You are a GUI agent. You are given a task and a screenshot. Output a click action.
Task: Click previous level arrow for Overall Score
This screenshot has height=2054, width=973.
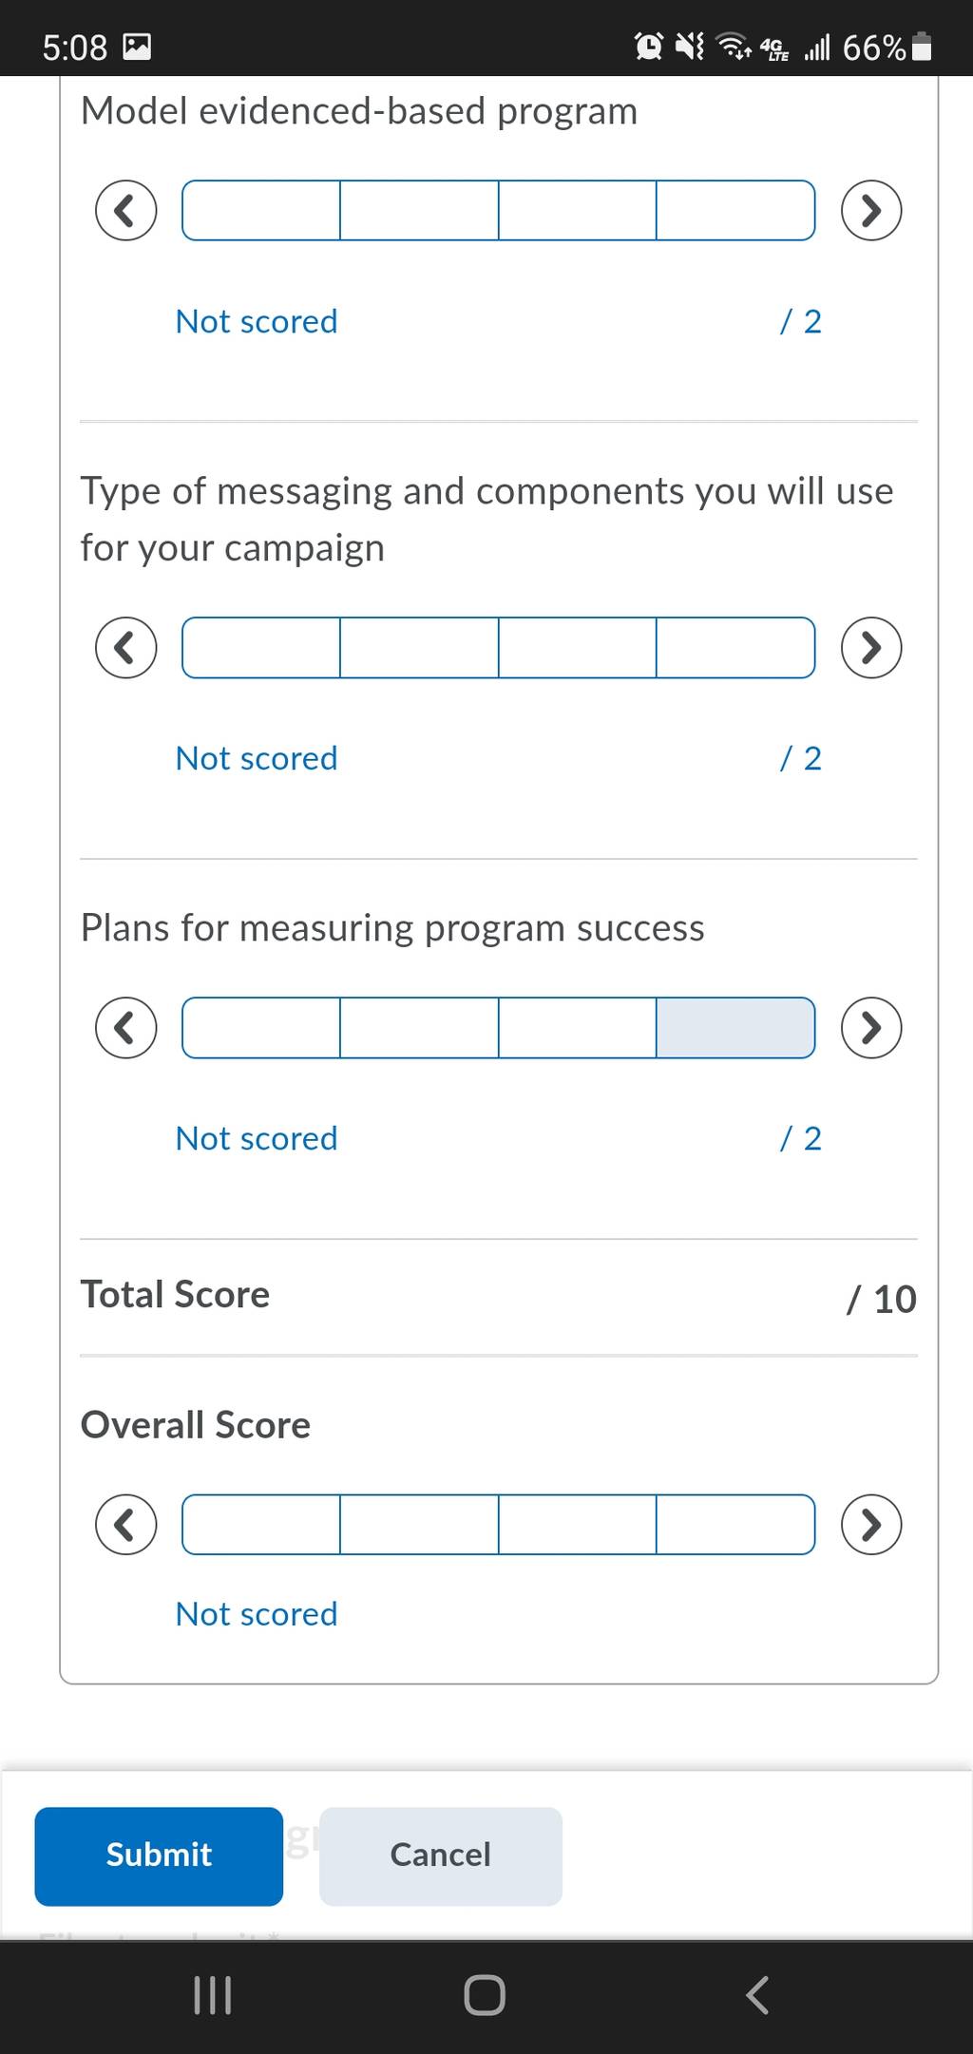click(x=126, y=1524)
